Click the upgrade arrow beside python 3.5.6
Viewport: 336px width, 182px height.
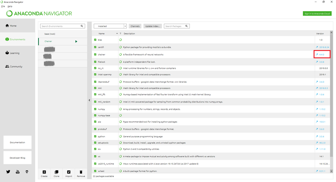tap(317, 136)
